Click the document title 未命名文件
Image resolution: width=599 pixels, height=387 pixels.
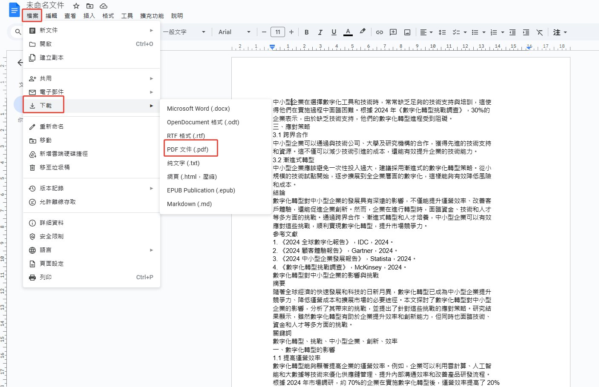(x=45, y=5)
